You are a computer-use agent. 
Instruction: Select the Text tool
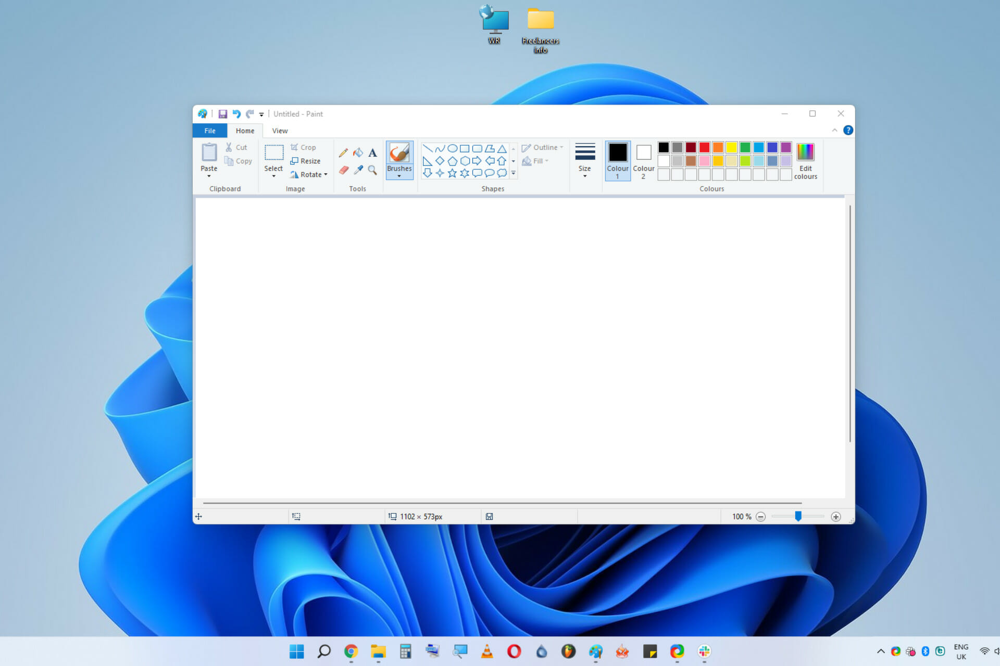372,152
